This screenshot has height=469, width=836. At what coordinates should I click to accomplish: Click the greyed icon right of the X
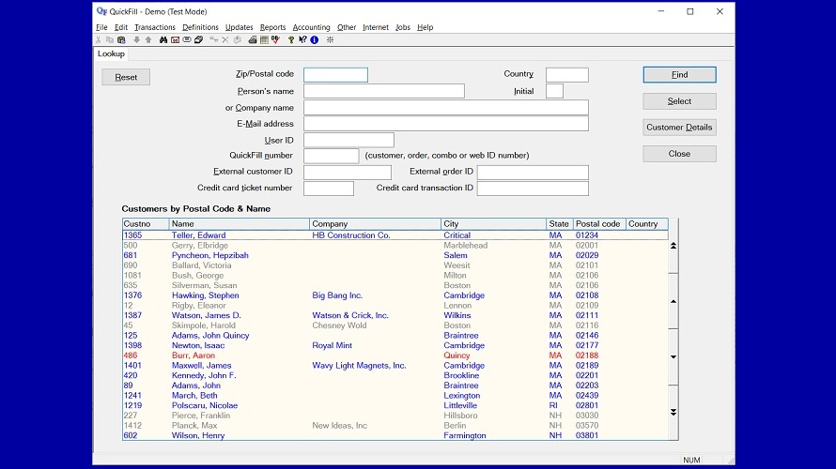click(238, 40)
